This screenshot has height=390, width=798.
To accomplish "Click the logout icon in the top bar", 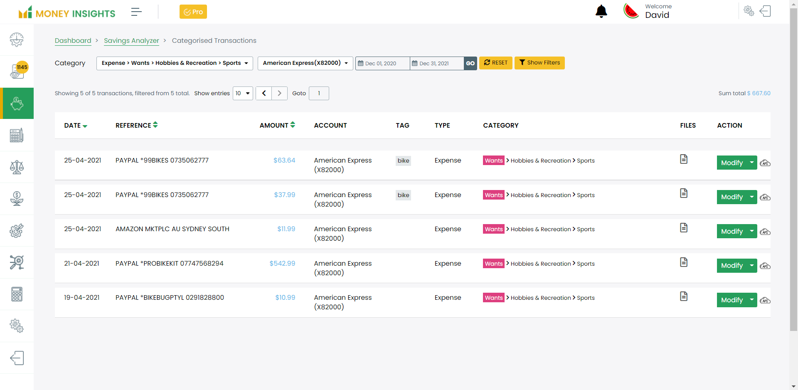I will click(x=765, y=11).
